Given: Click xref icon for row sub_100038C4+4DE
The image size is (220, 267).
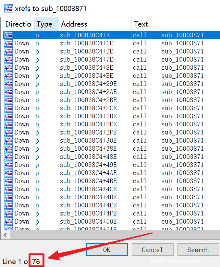Looking at the screenshot, I should point(9,197).
